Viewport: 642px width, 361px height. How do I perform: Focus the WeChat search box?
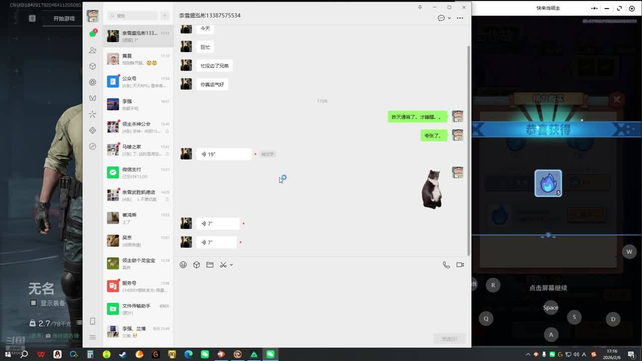coord(132,16)
